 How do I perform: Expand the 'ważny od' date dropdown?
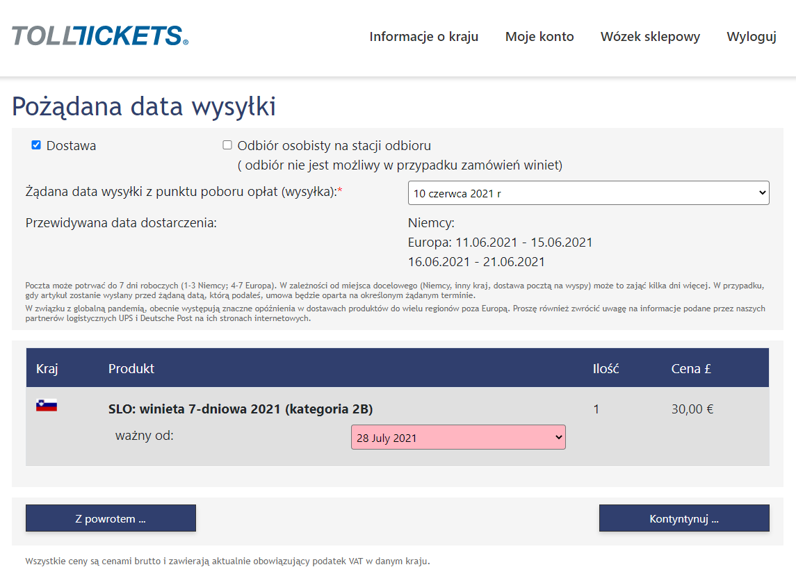coord(458,438)
